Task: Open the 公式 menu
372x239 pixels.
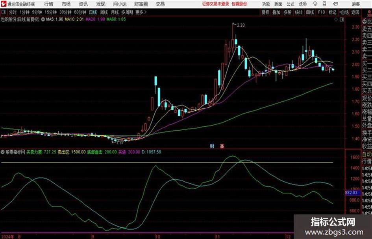Action: (x=291, y=4)
